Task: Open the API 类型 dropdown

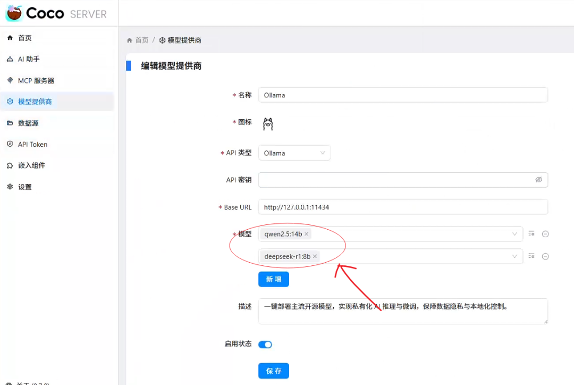Action: pos(294,153)
